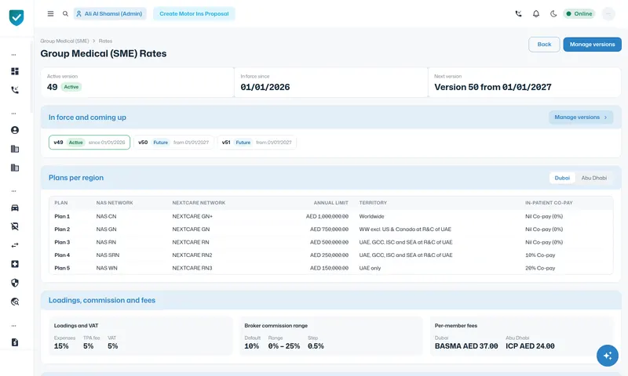Open the globe search icon in sidebar
The width and height of the screenshot is (628, 376).
(15, 302)
